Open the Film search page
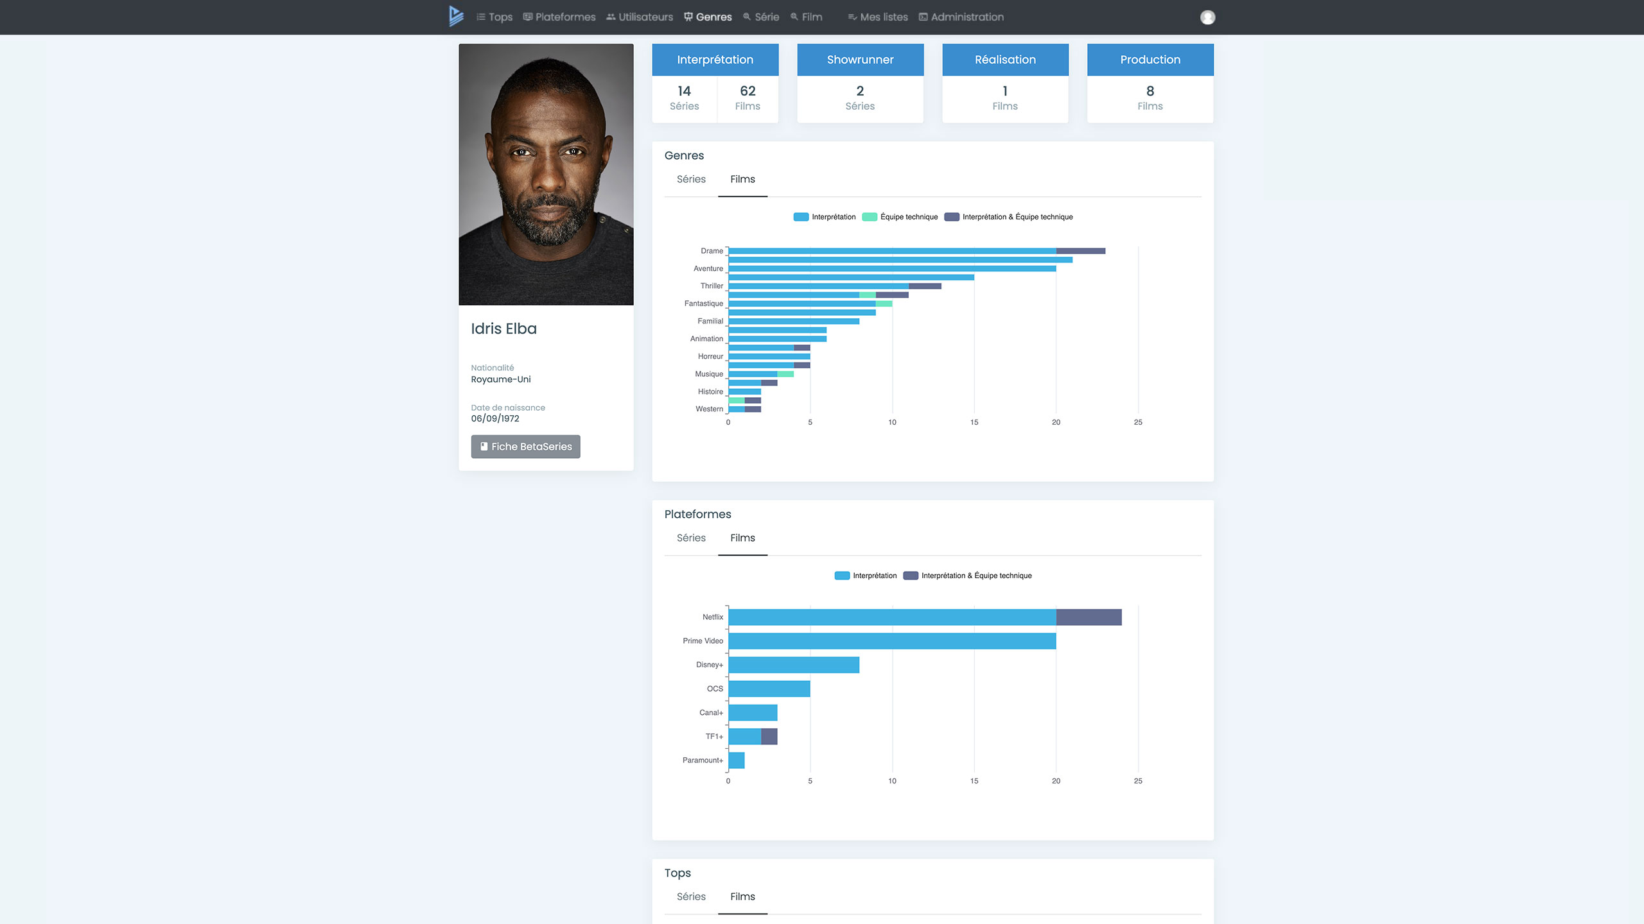 click(x=806, y=17)
